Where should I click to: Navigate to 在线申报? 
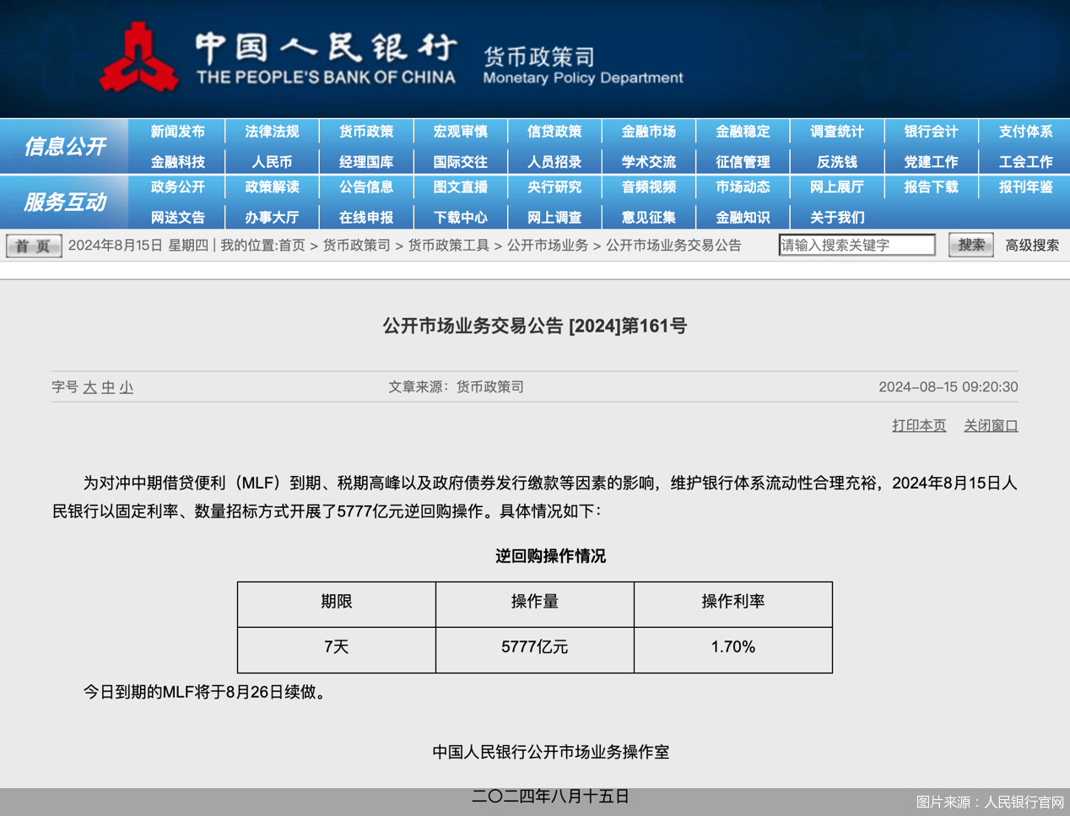[x=366, y=218]
